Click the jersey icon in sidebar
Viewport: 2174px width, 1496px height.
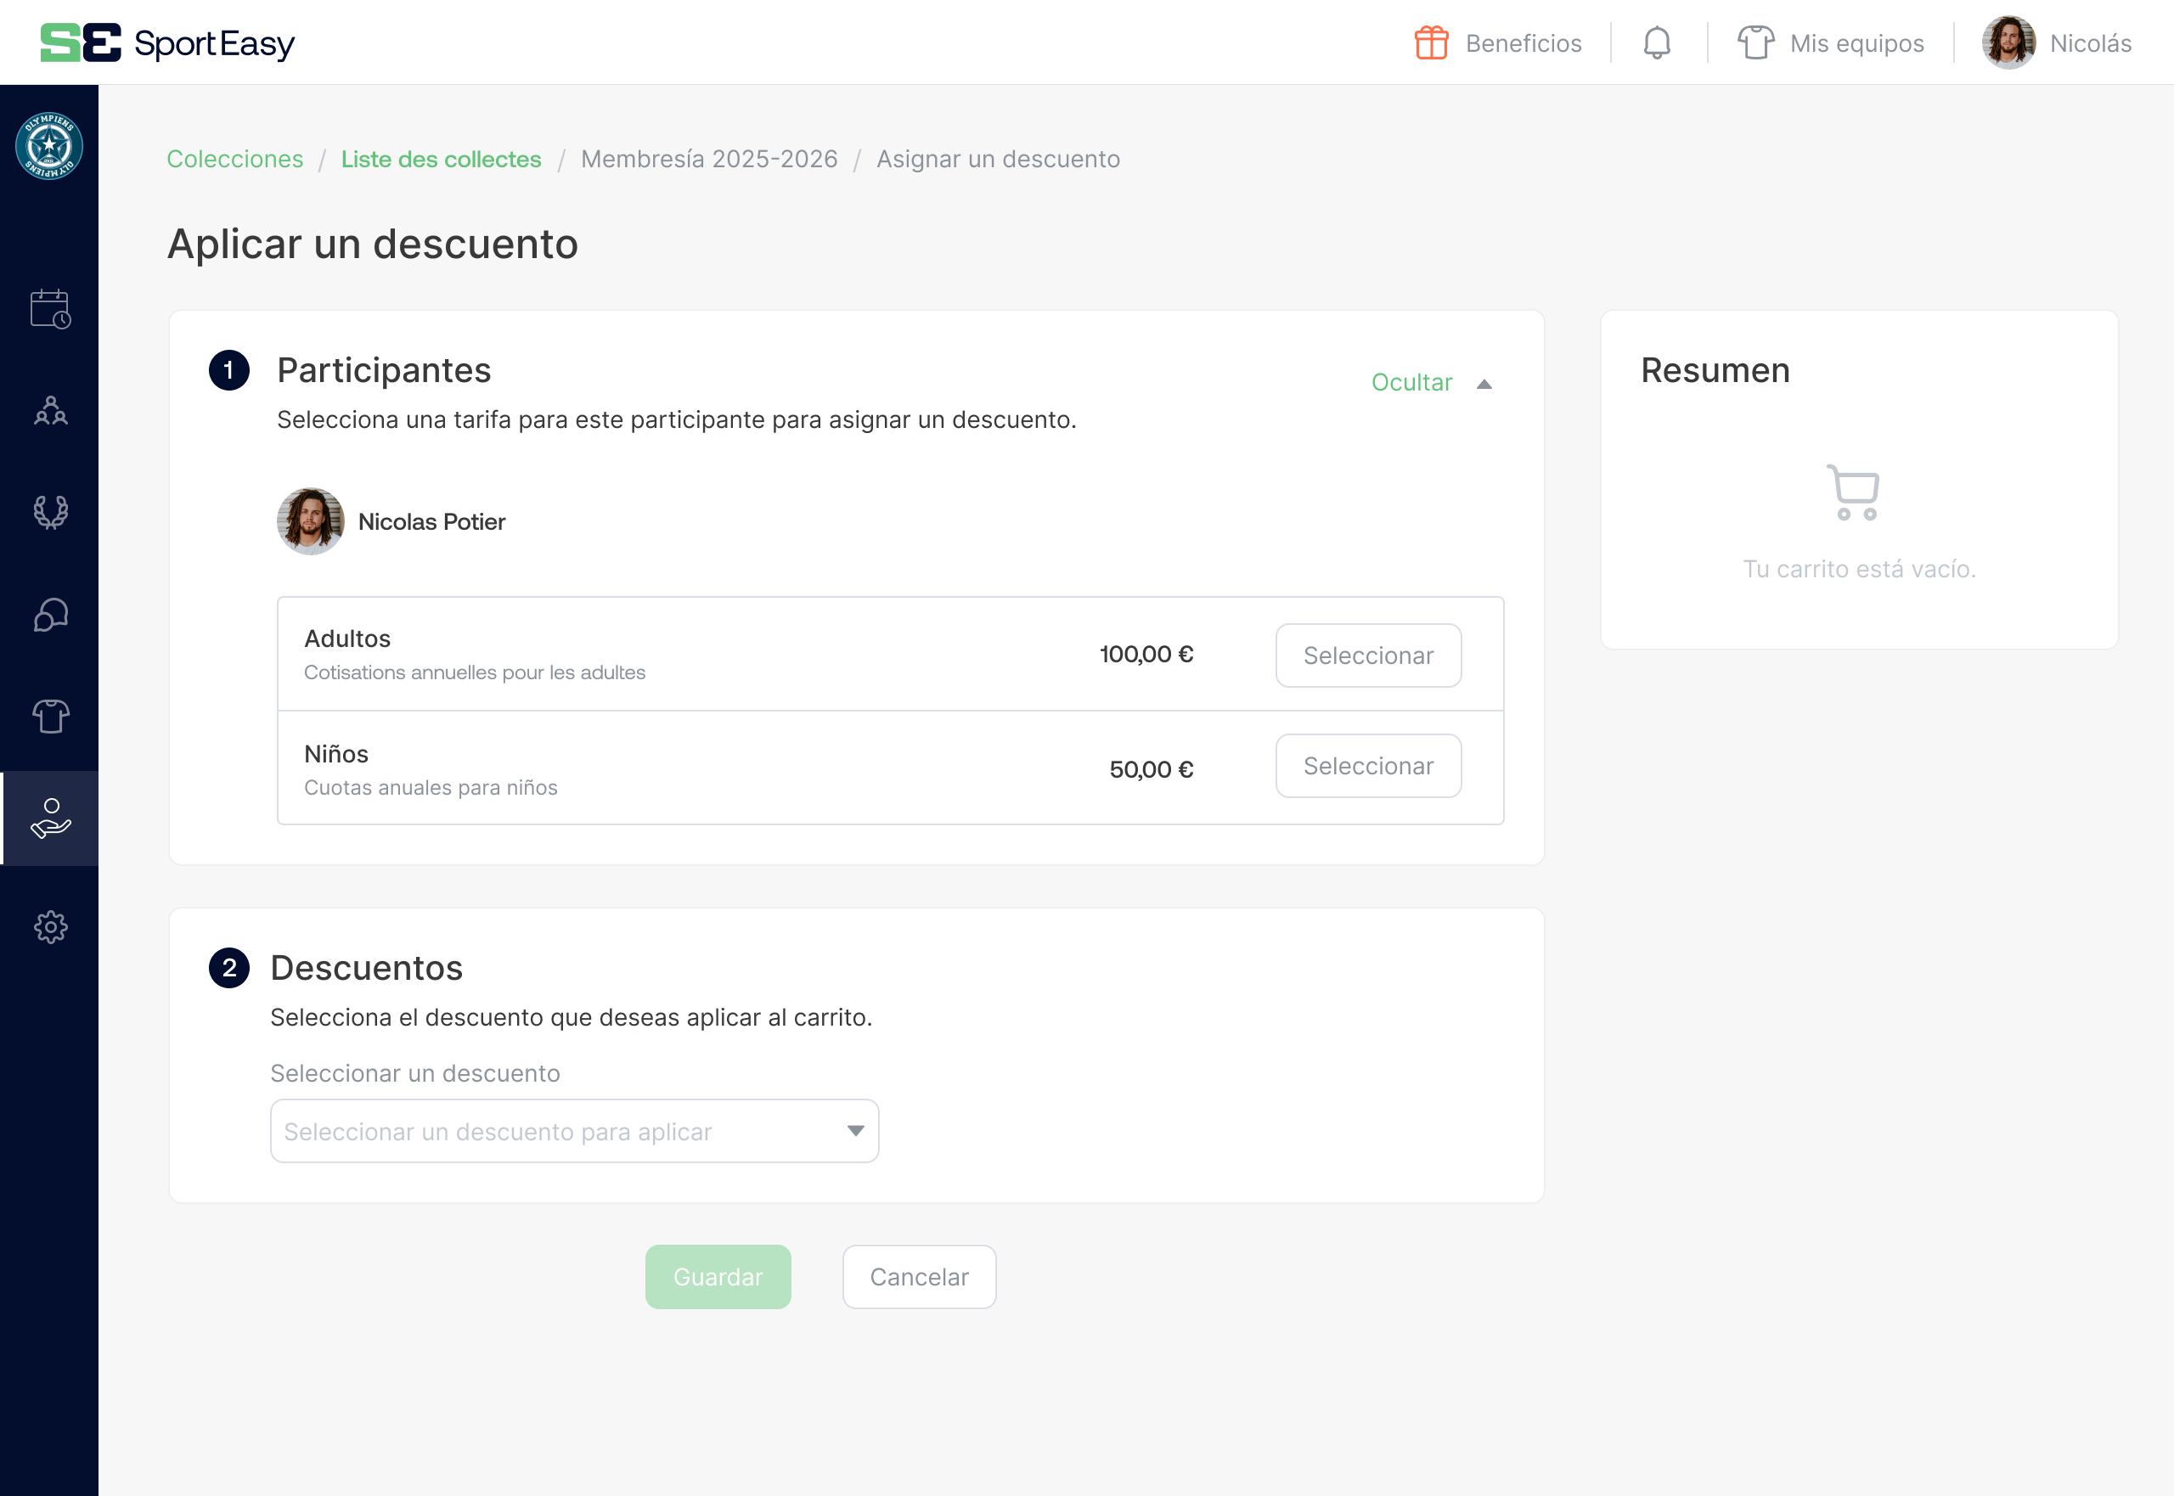click(51, 716)
